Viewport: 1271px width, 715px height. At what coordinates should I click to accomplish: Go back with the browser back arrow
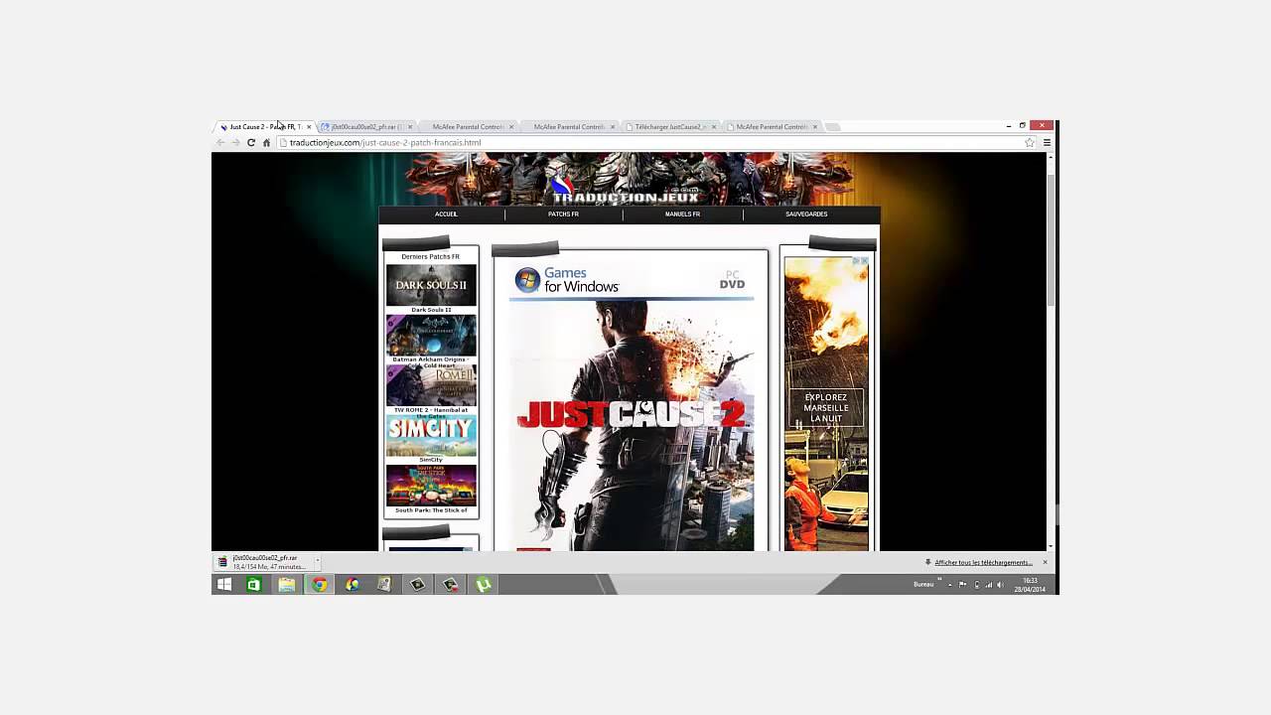(x=220, y=143)
